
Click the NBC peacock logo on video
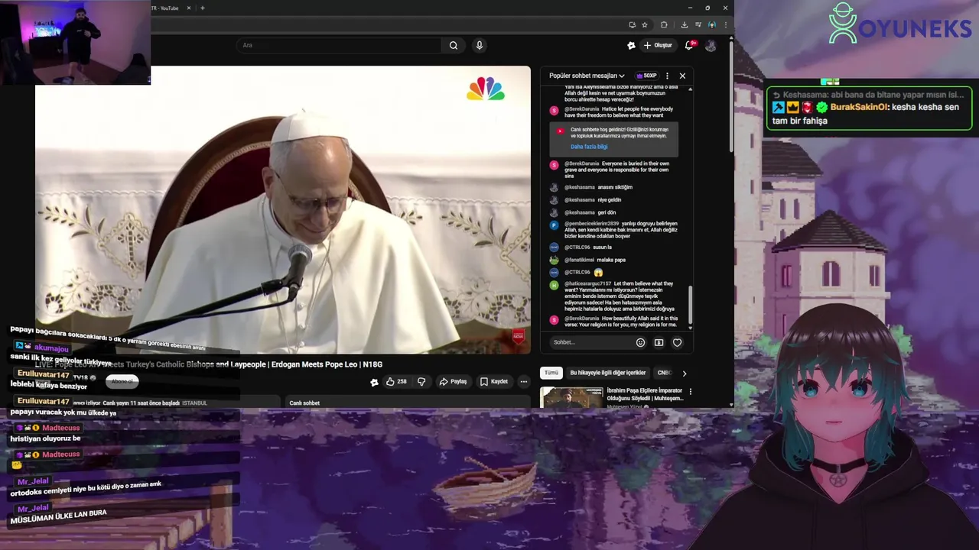tap(486, 89)
